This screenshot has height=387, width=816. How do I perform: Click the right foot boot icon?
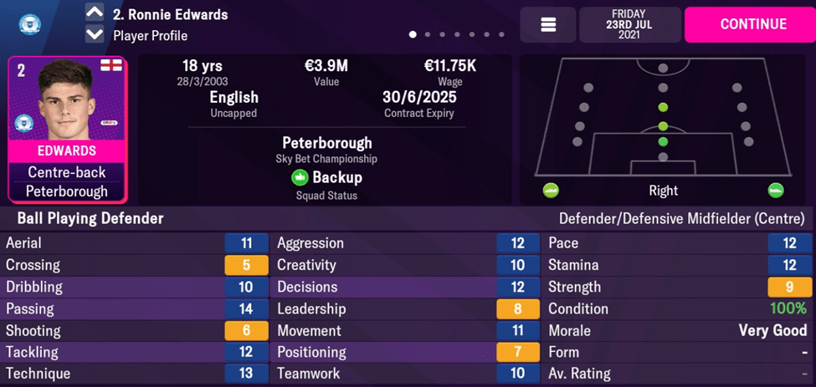pos(776,190)
